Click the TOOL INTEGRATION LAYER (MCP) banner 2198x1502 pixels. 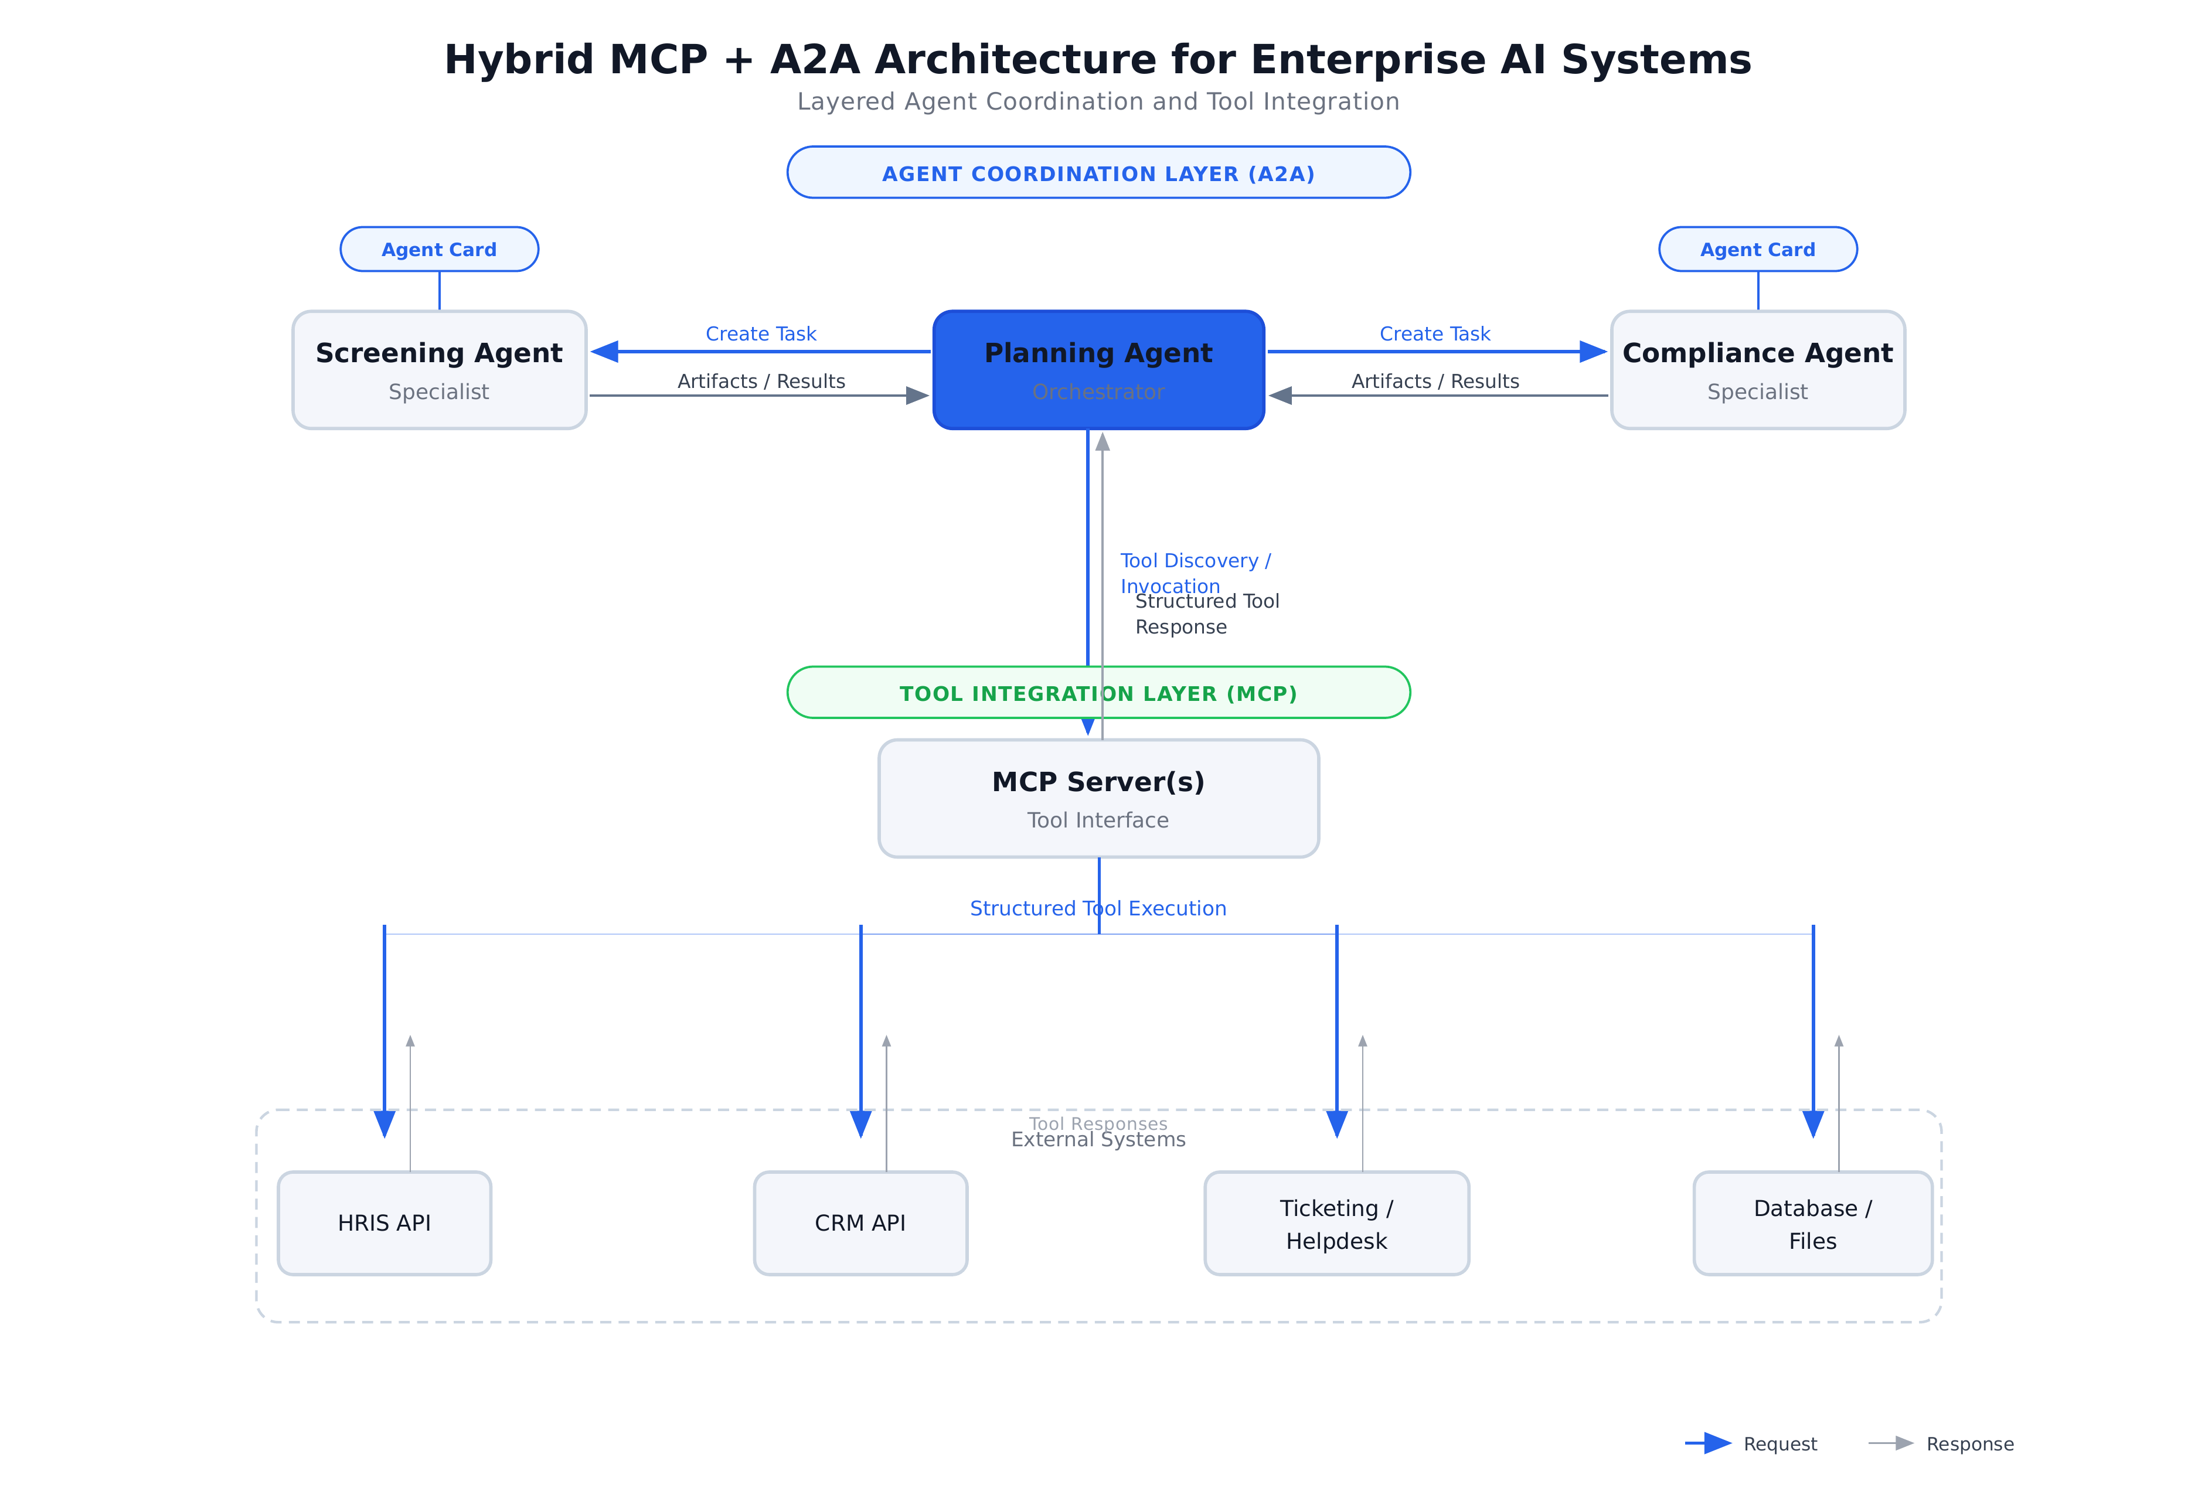tap(1097, 692)
